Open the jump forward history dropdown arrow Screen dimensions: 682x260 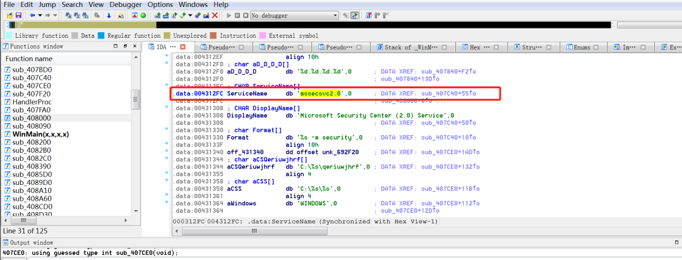[x=56, y=15]
